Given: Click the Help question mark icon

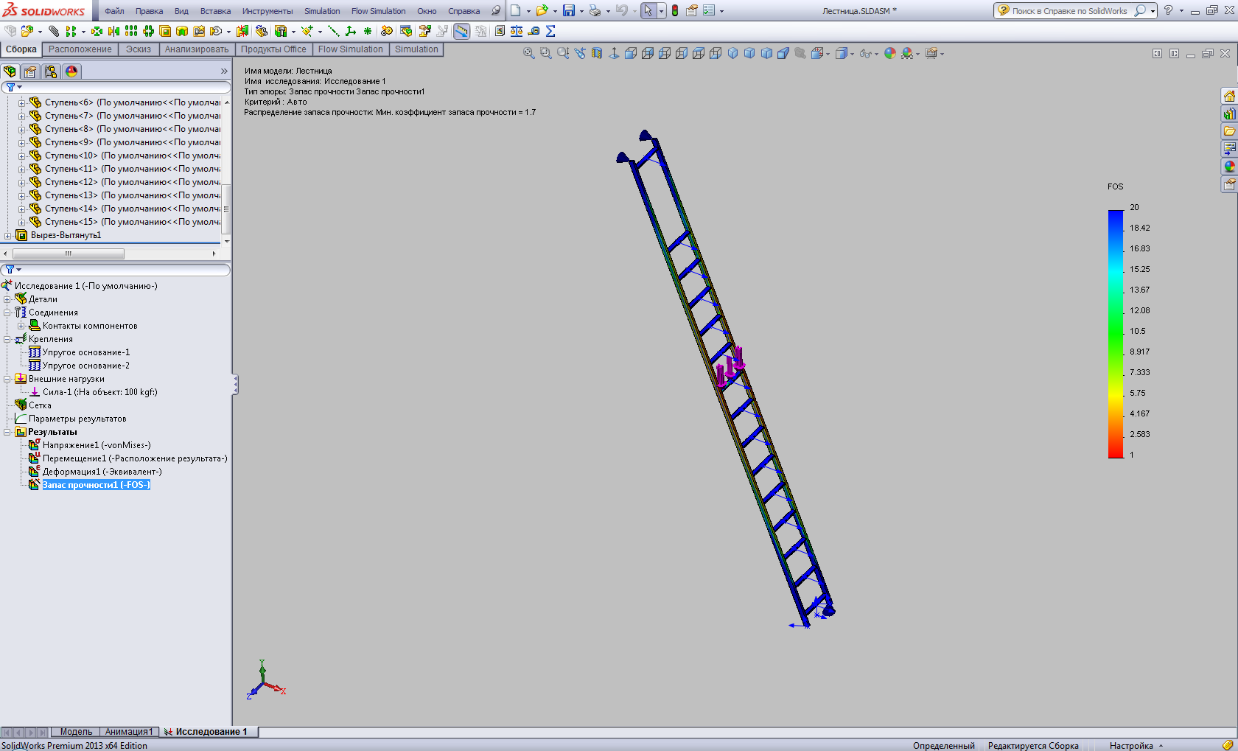Looking at the screenshot, I should [x=1168, y=10].
